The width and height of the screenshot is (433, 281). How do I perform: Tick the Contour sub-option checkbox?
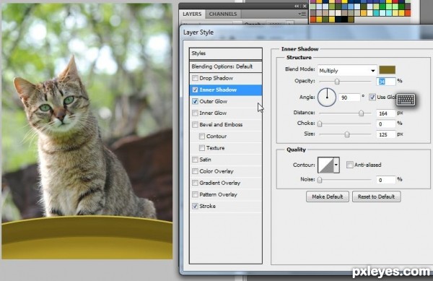coord(202,137)
